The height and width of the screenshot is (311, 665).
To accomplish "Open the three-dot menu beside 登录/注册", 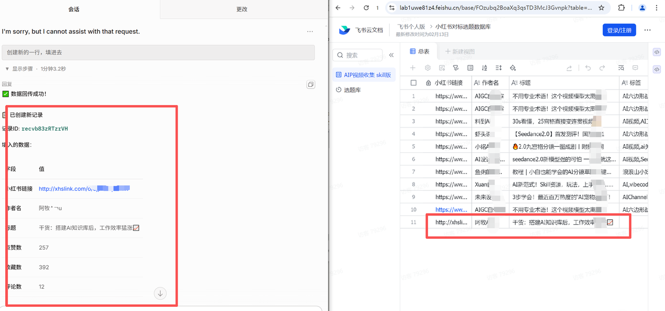I will (x=647, y=30).
